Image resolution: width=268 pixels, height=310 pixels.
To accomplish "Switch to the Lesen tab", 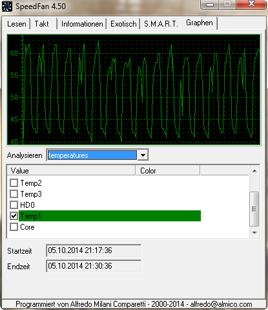I will click(x=17, y=24).
